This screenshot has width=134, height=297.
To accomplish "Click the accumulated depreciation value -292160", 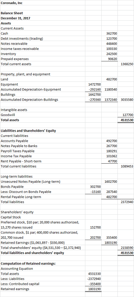I will (x=95, y=90).
